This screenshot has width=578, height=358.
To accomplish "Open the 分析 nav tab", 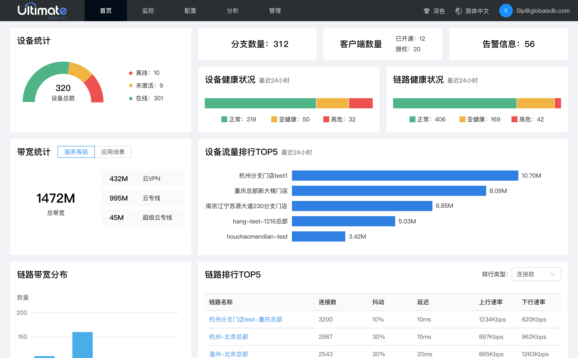I will pyautogui.click(x=233, y=11).
